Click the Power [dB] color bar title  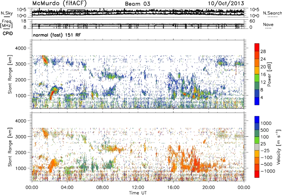pyautogui.click(x=269, y=74)
